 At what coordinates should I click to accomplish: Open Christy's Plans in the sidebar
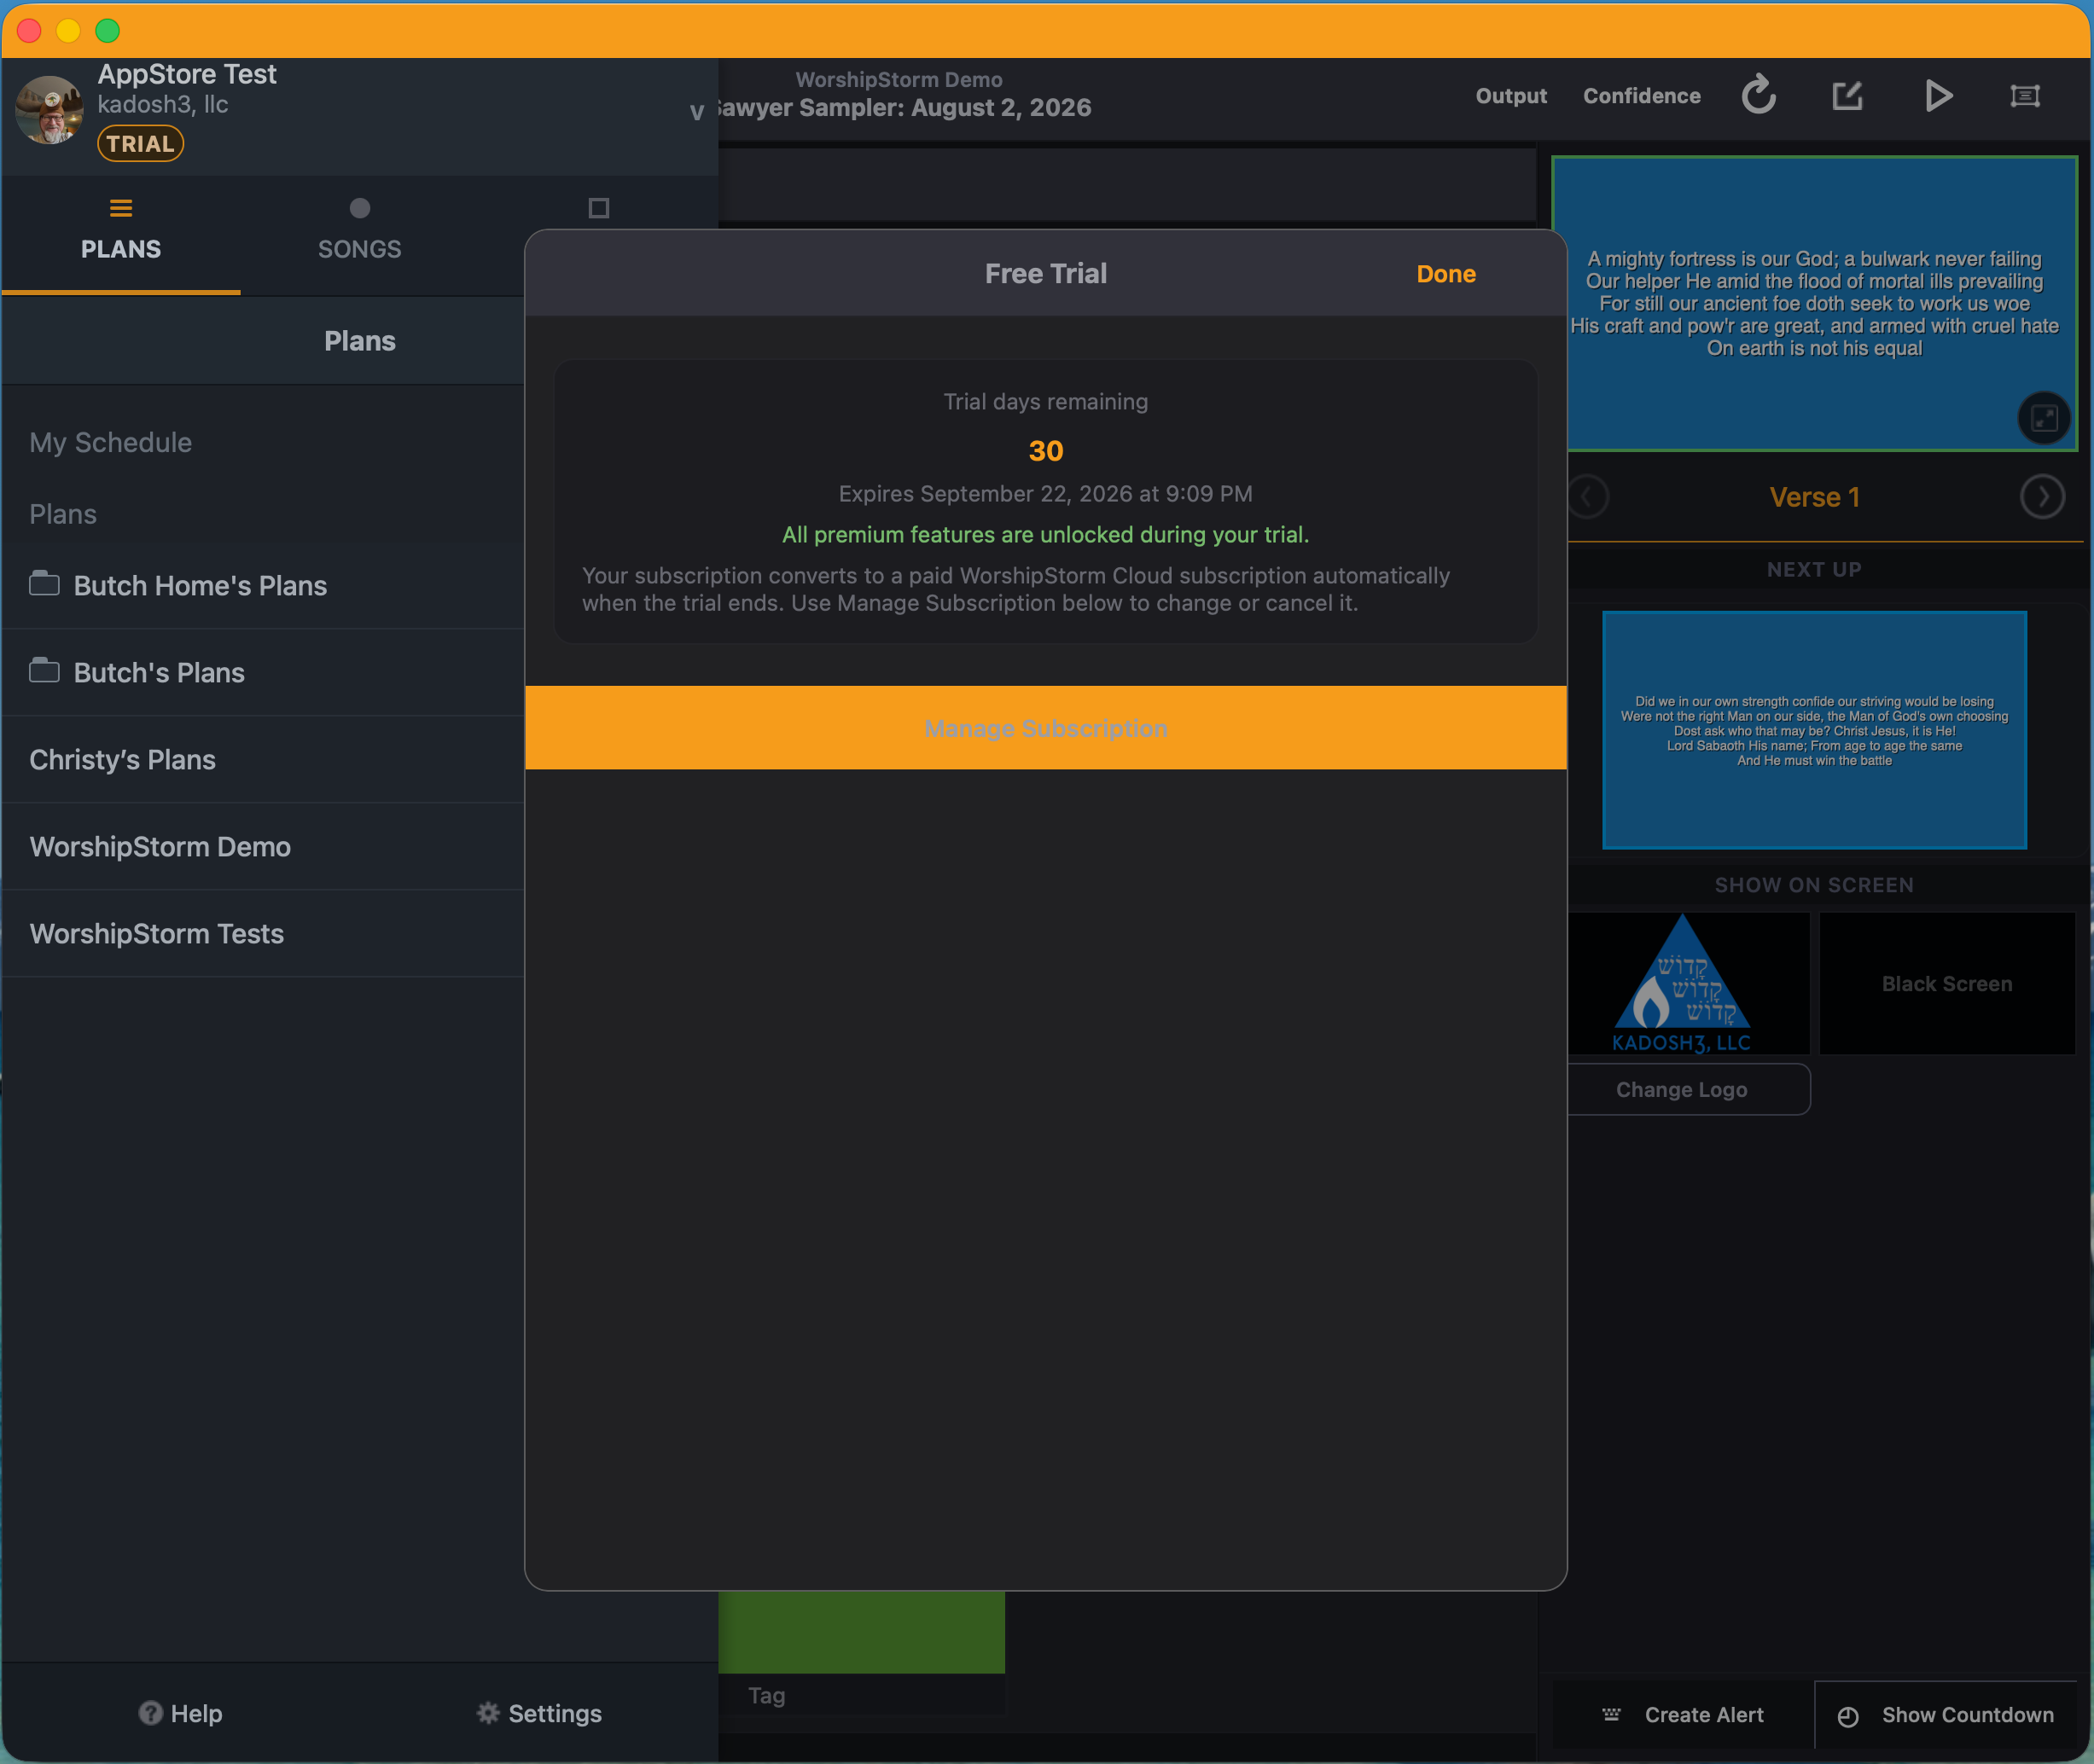[263, 759]
